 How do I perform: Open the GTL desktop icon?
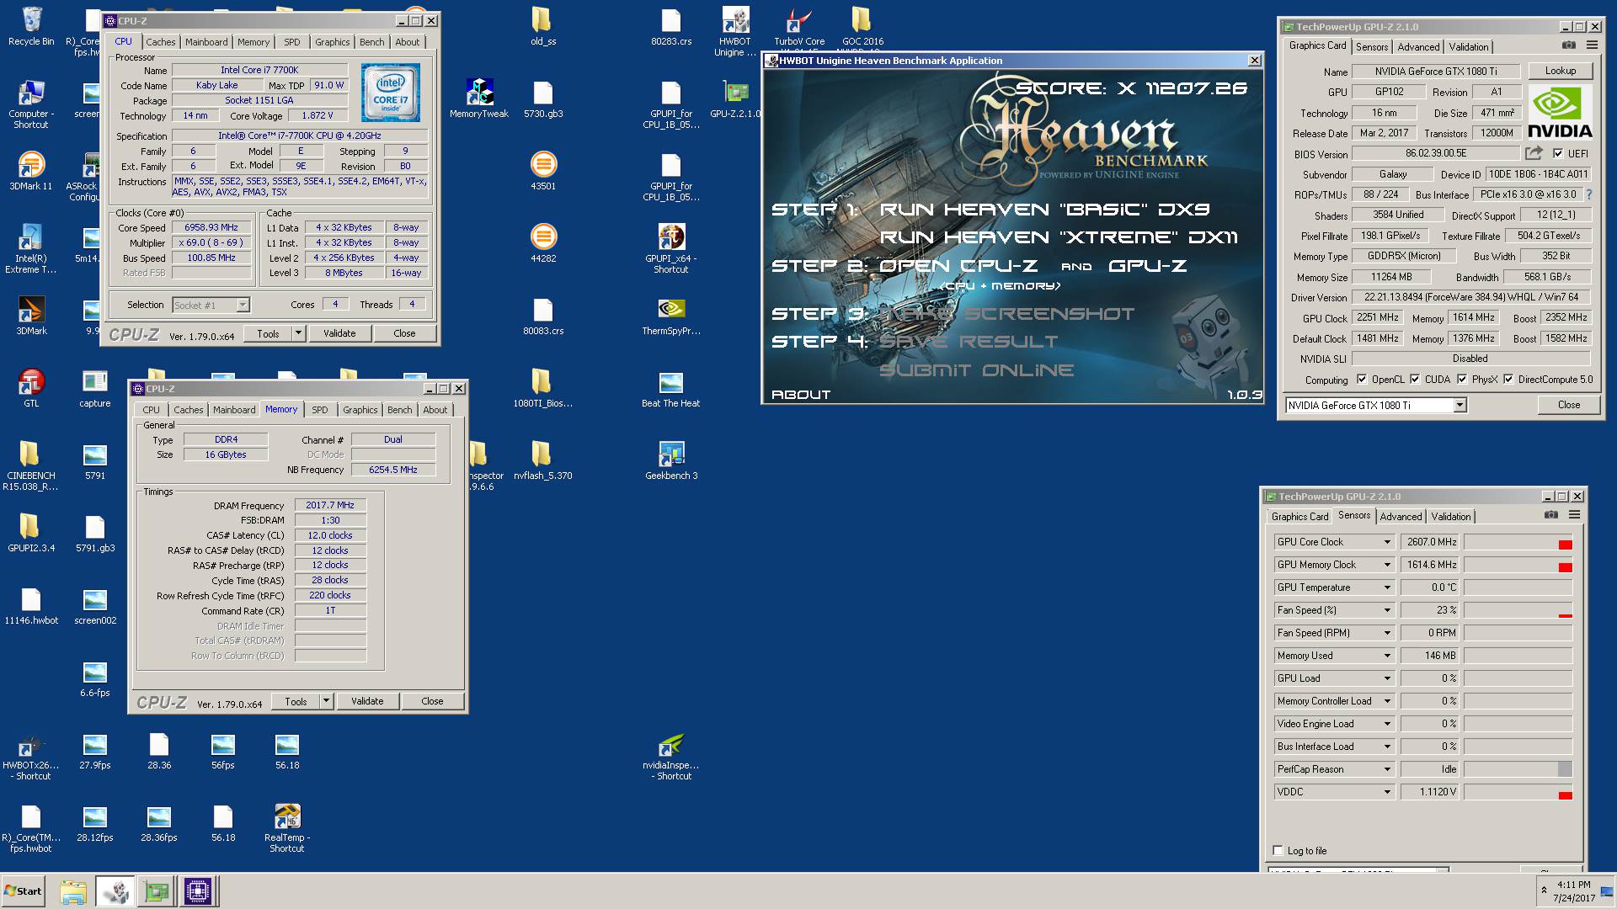point(31,388)
